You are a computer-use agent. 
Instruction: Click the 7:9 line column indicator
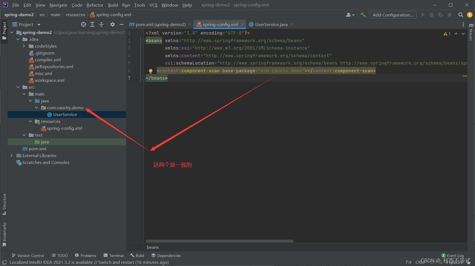pyautogui.click(x=408, y=262)
